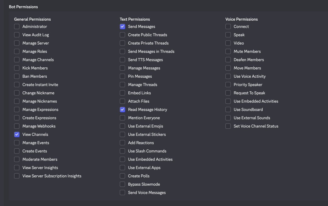Viewport: 328px width, 206px height.
Task: Tick the Ban Members checkbox
Action: click(17, 76)
